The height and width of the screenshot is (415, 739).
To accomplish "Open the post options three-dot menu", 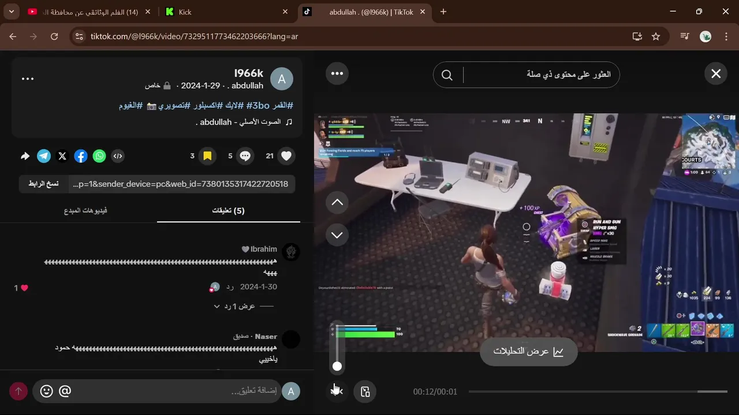I will coord(28,79).
